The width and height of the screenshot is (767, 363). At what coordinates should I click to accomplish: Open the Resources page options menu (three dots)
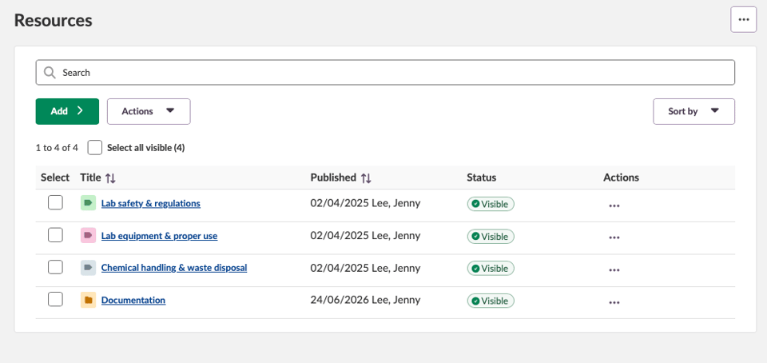(x=744, y=19)
